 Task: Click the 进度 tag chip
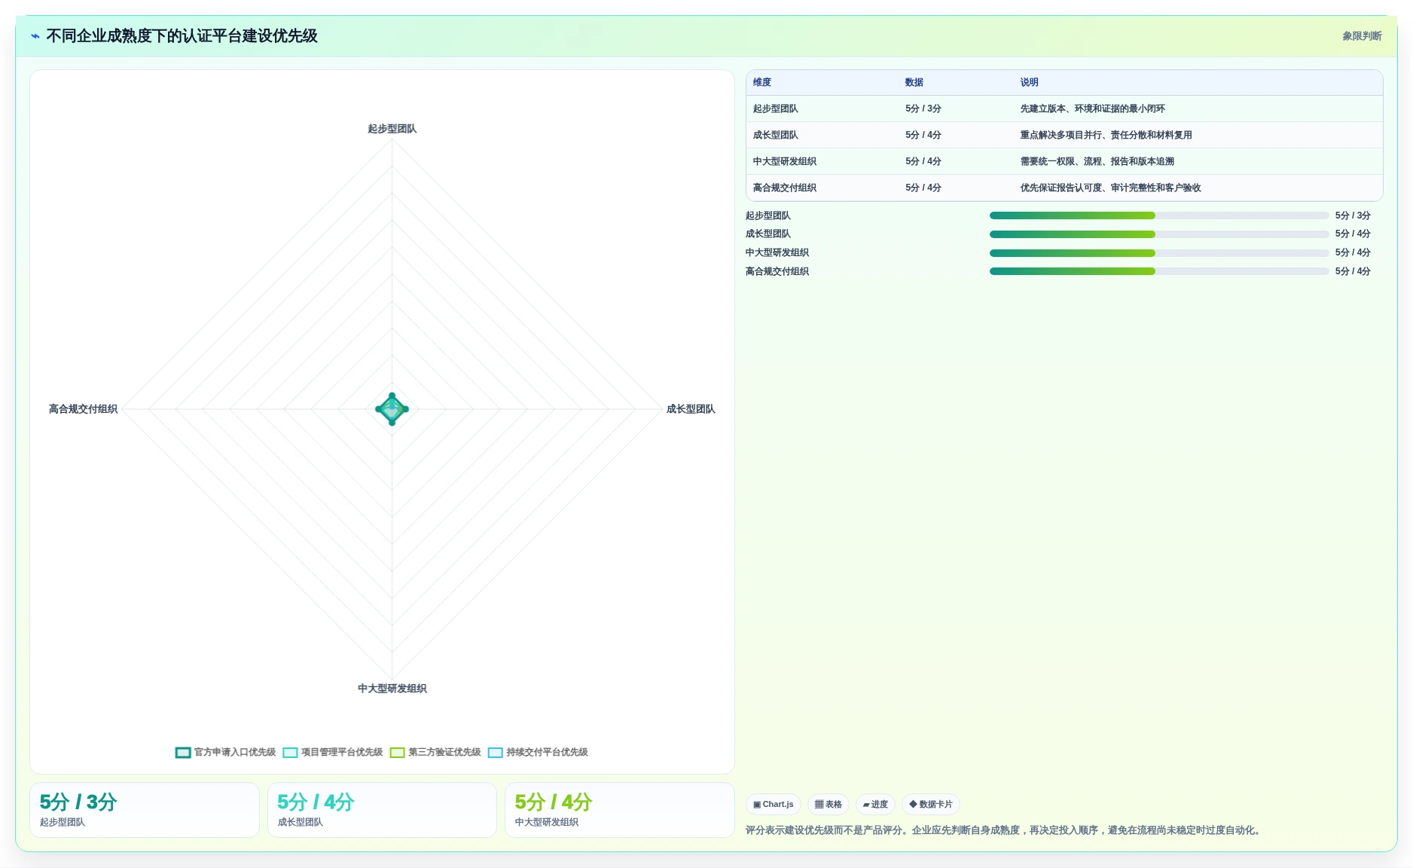click(x=875, y=805)
